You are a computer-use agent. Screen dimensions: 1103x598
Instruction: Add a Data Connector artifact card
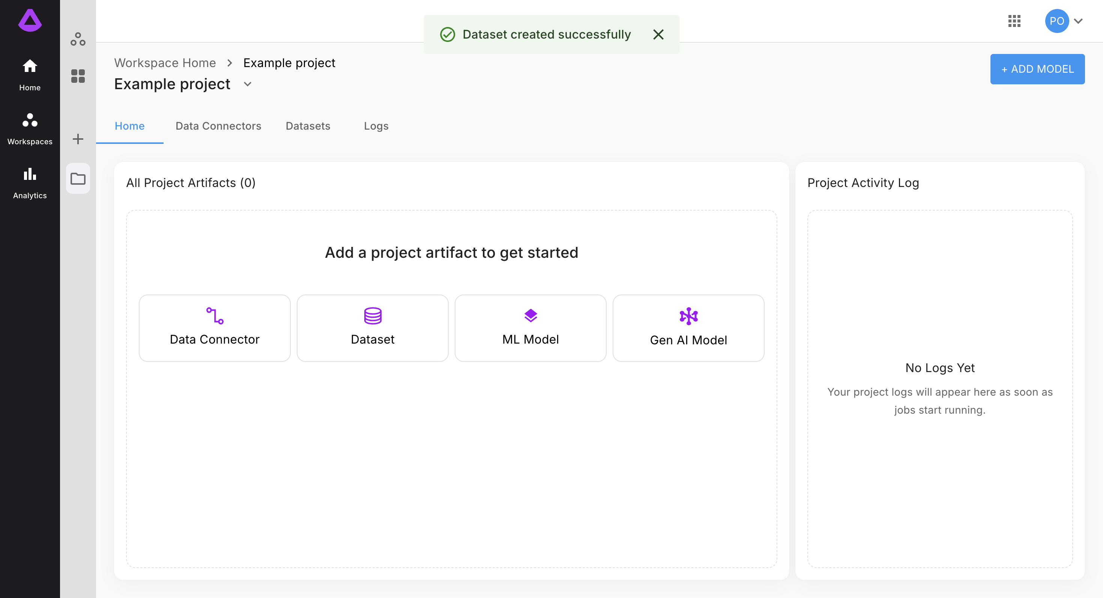click(x=215, y=327)
